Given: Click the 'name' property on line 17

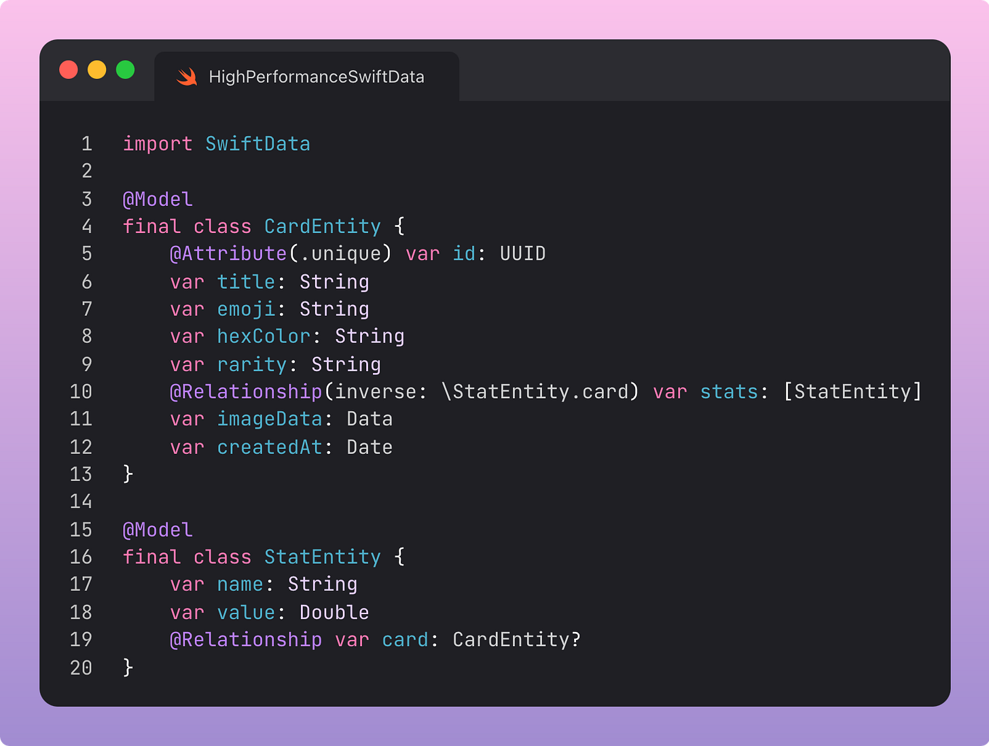Looking at the screenshot, I should tap(240, 585).
